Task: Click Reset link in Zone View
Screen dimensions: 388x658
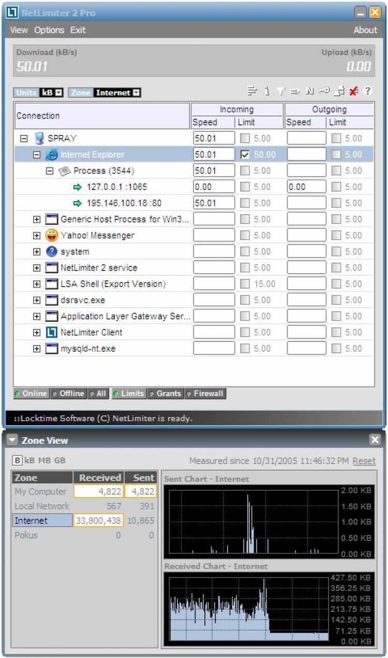Action: point(364,461)
